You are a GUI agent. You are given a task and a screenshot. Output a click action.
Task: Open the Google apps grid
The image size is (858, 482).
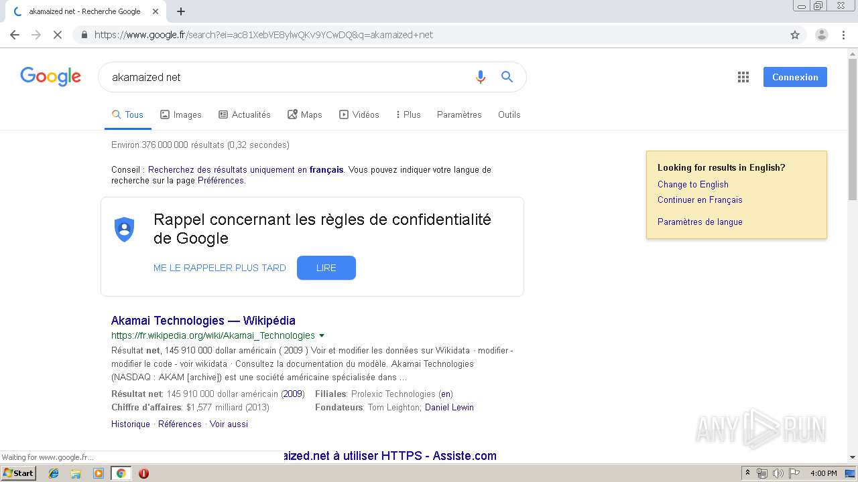pos(743,77)
